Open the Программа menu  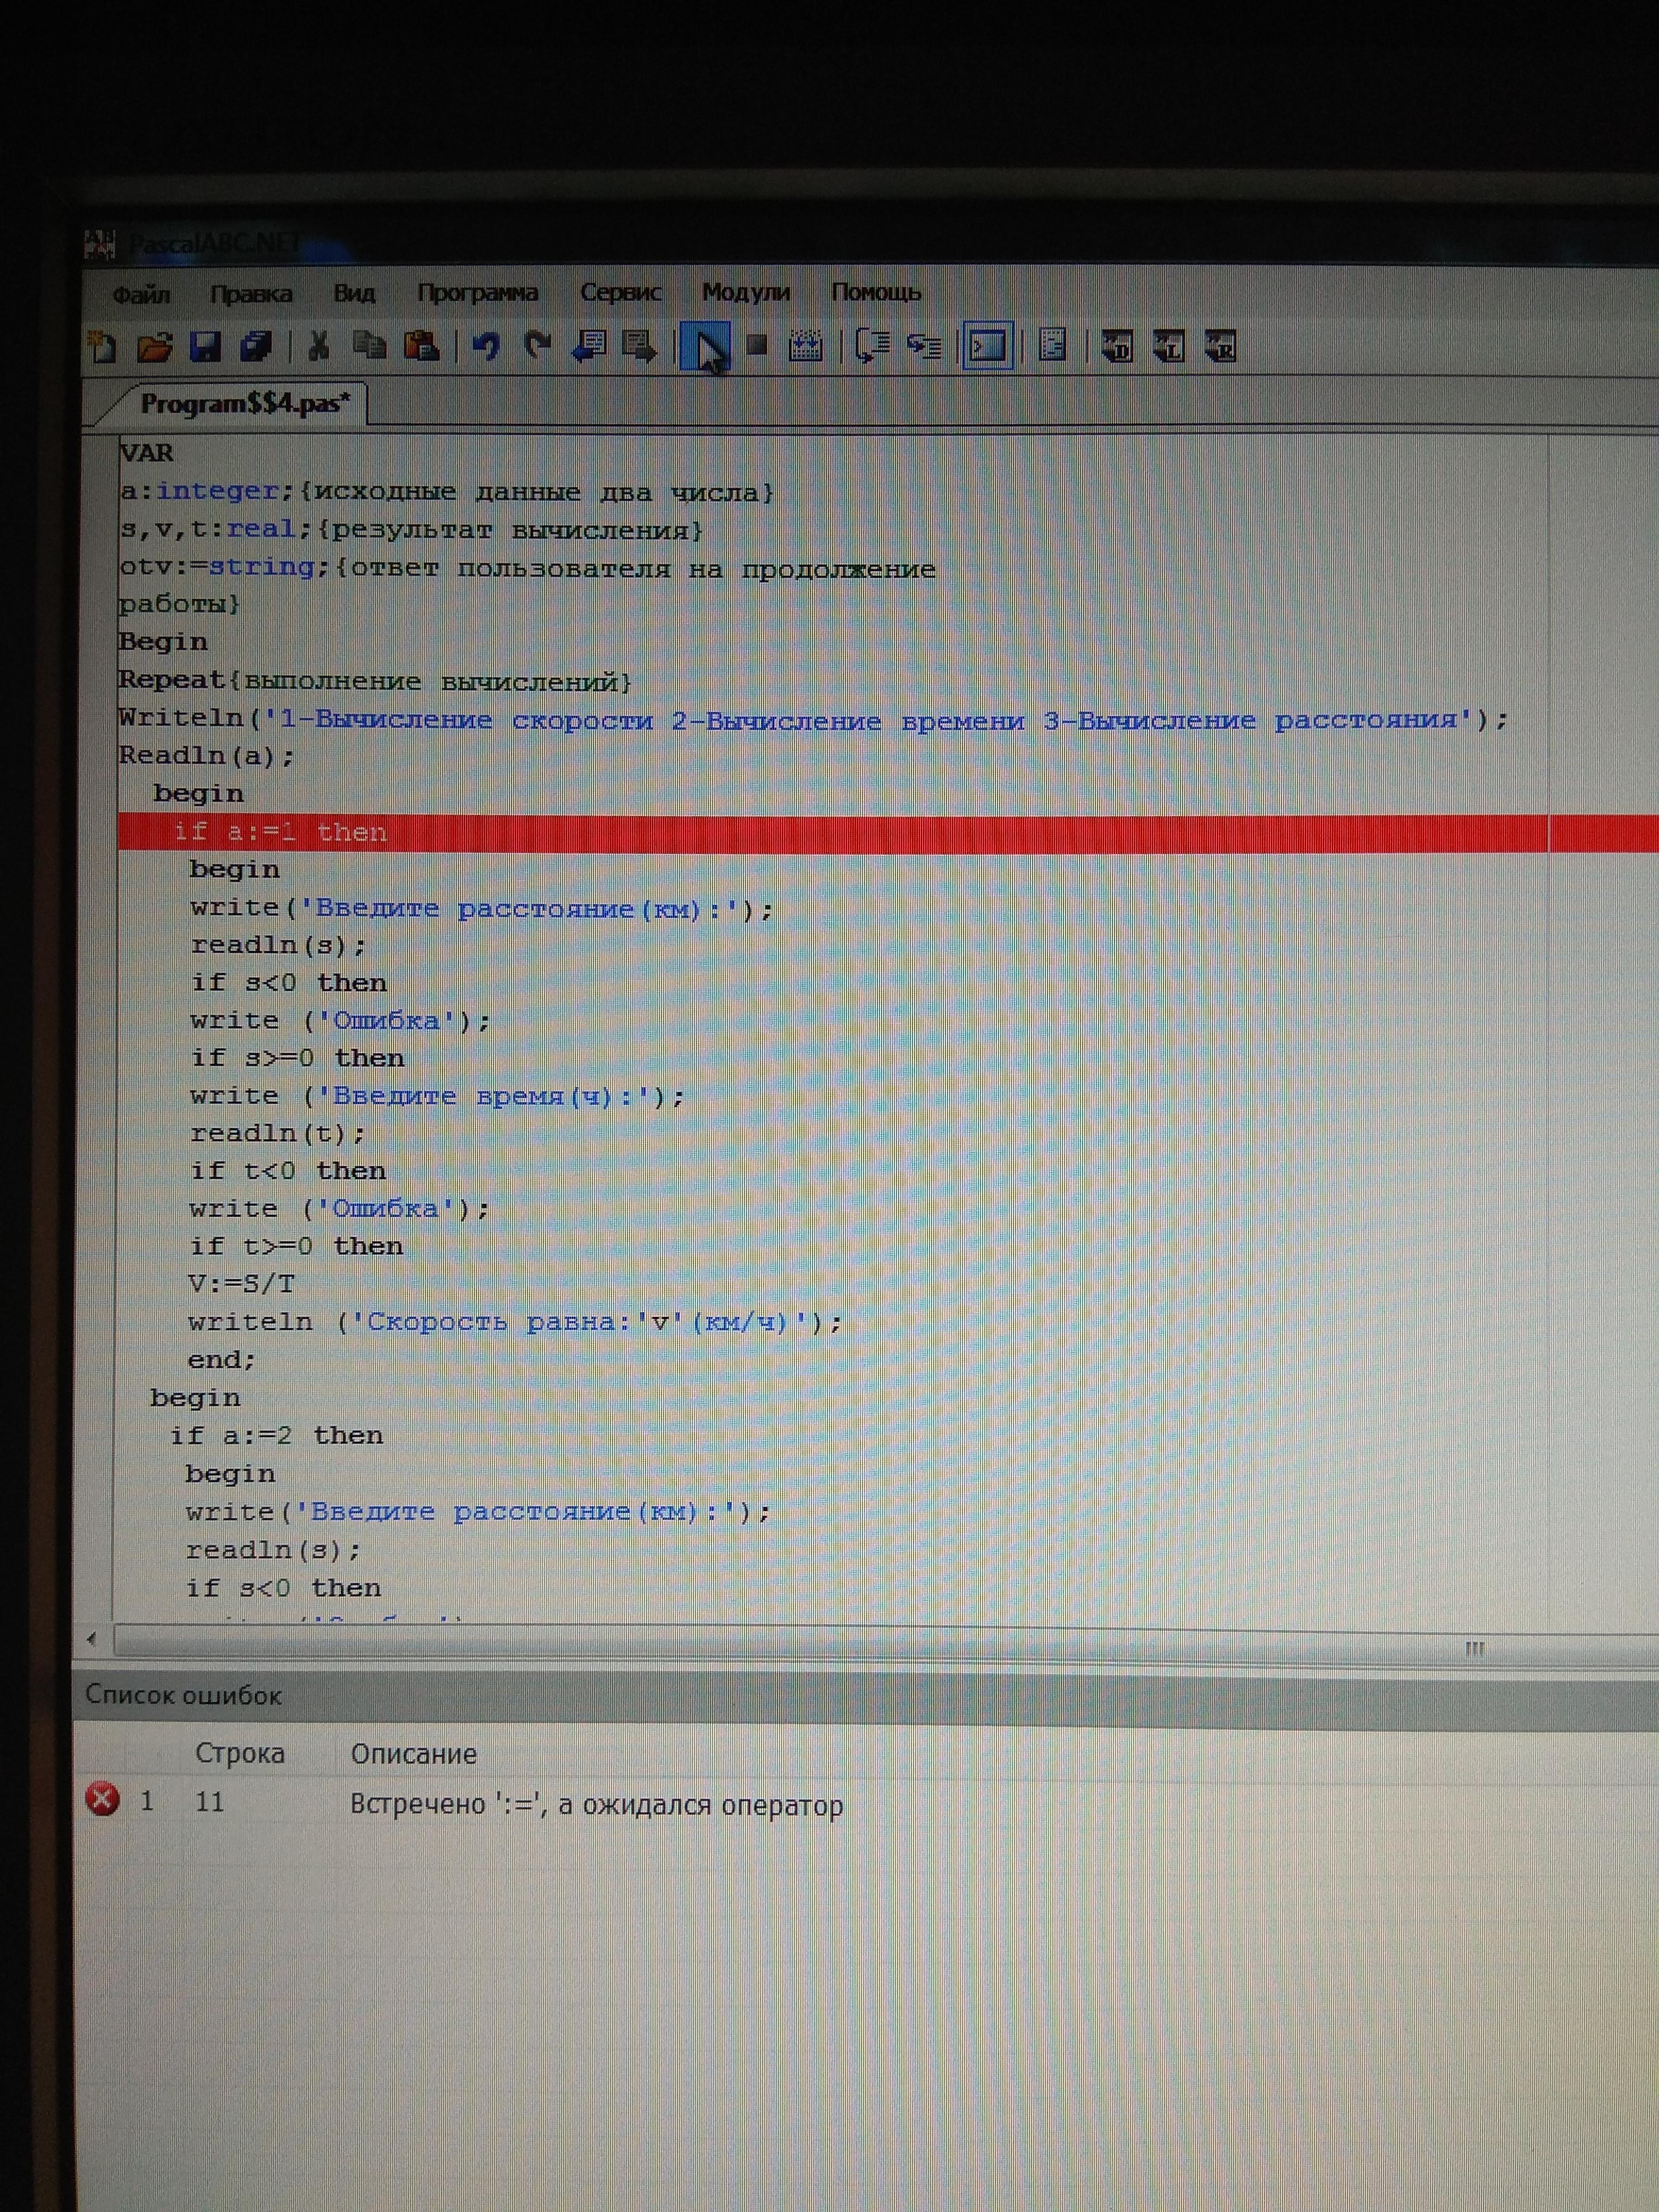coord(477,293)
